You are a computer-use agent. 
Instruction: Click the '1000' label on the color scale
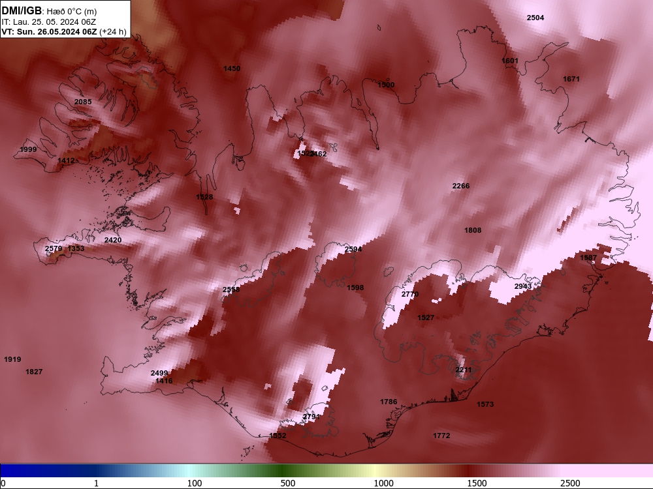[383, 483]
